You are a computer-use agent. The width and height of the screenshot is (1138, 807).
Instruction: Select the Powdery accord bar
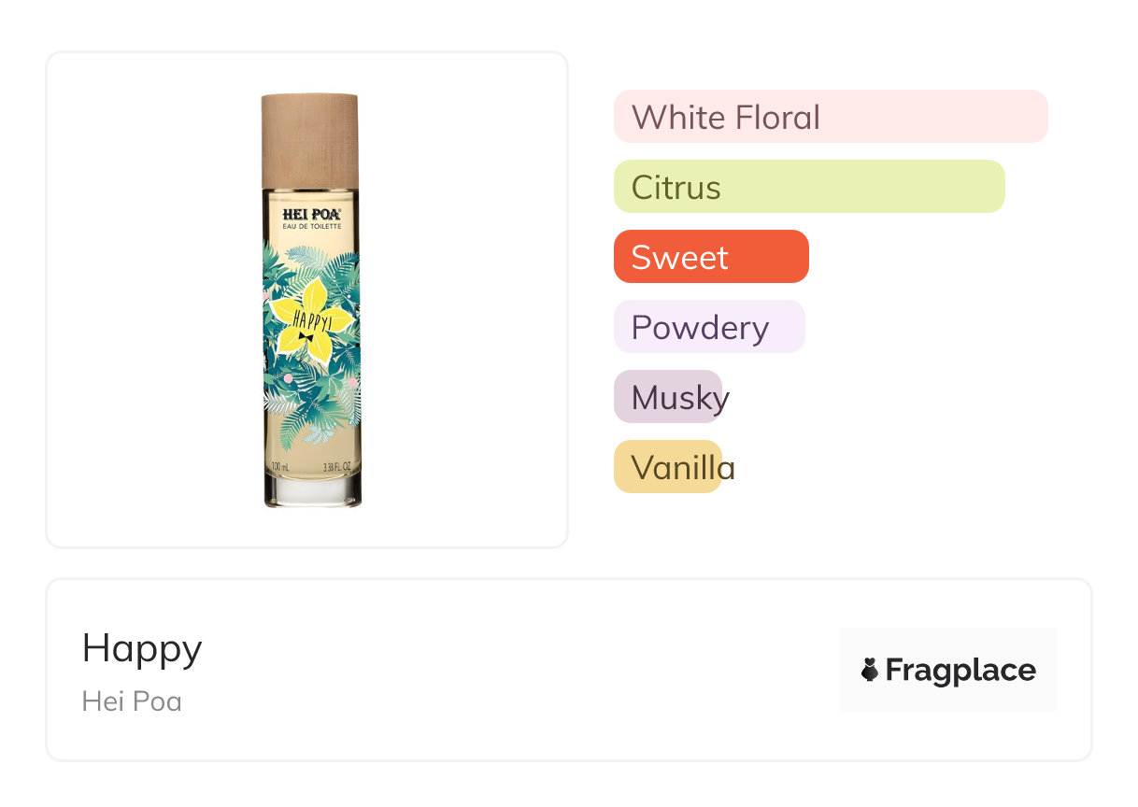click(708, 327)
